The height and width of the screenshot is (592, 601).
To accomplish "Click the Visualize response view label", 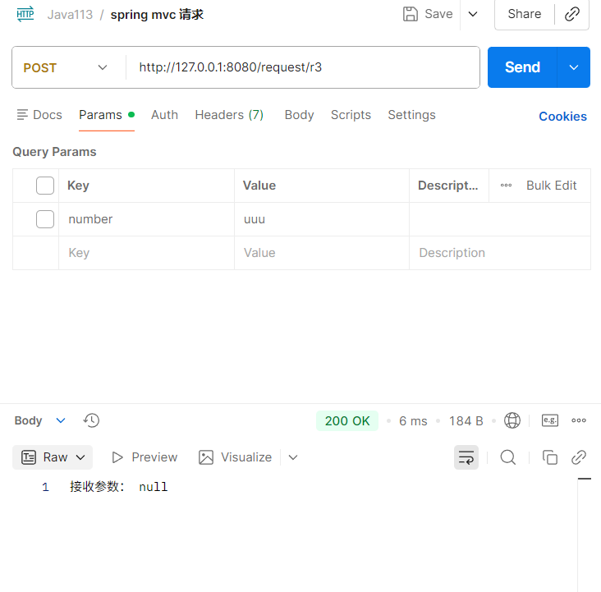I will (x=246, y=457).
